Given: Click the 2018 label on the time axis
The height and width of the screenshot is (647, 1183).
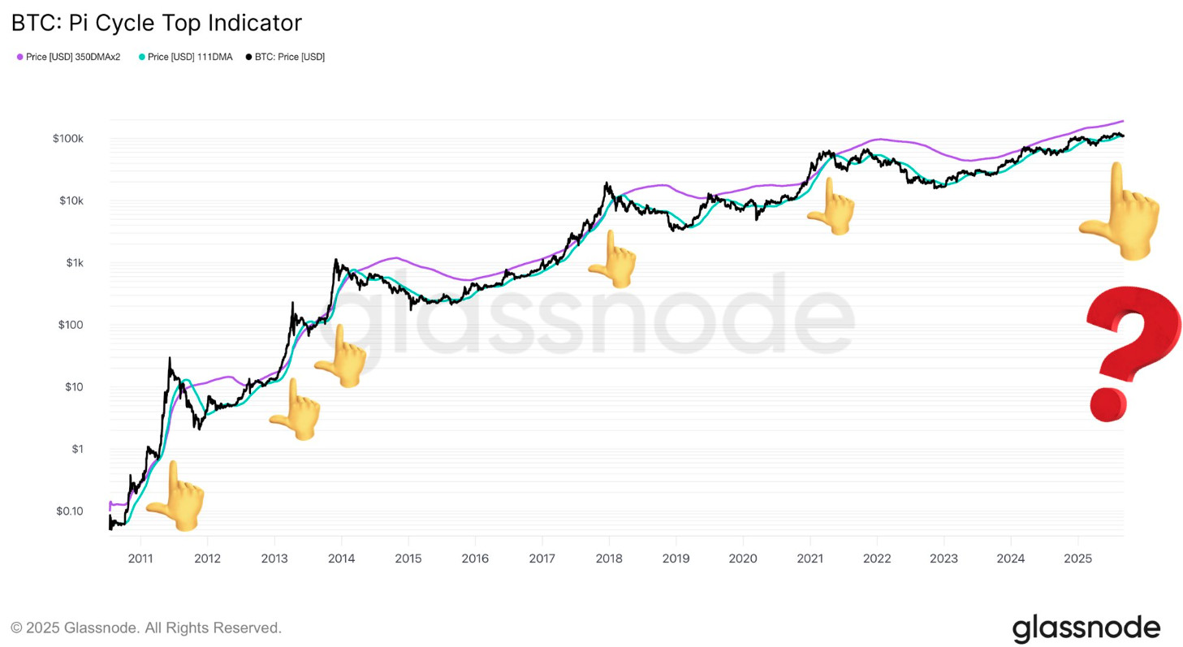Looking at the screenshot, I should pos(609,559).
